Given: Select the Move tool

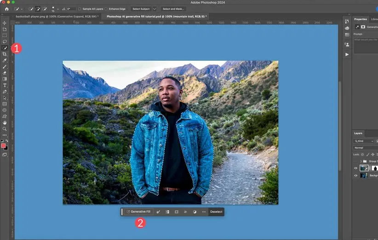Looking at the screenshot, I should click(5, 23).
